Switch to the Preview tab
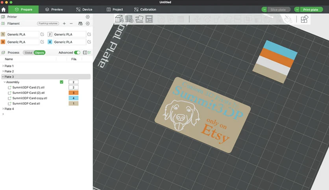The width and height of the screenshot is (329, 190). (x=54, y=10)
